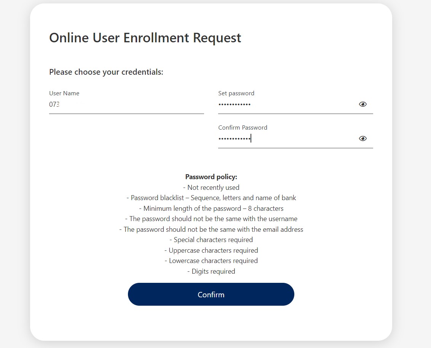Click the 'Please choose your credentials' text
This screenshot has width=431, height=348.
click(x=106, y=72)
